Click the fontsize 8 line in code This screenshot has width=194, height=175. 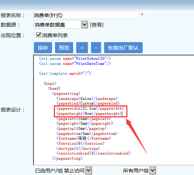(80, 143)
